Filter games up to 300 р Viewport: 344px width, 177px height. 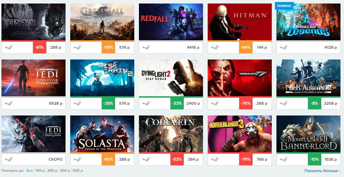pos(63,171)
